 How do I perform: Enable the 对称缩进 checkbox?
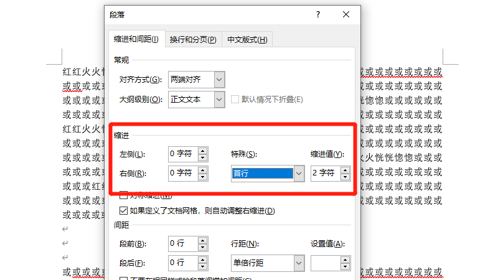pyautogui.click(x=123, y=195)
